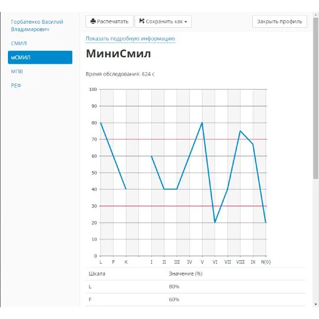Screen dimensions: 319x319
Task: Click the Закрыть профиль button
Action: 279,21
